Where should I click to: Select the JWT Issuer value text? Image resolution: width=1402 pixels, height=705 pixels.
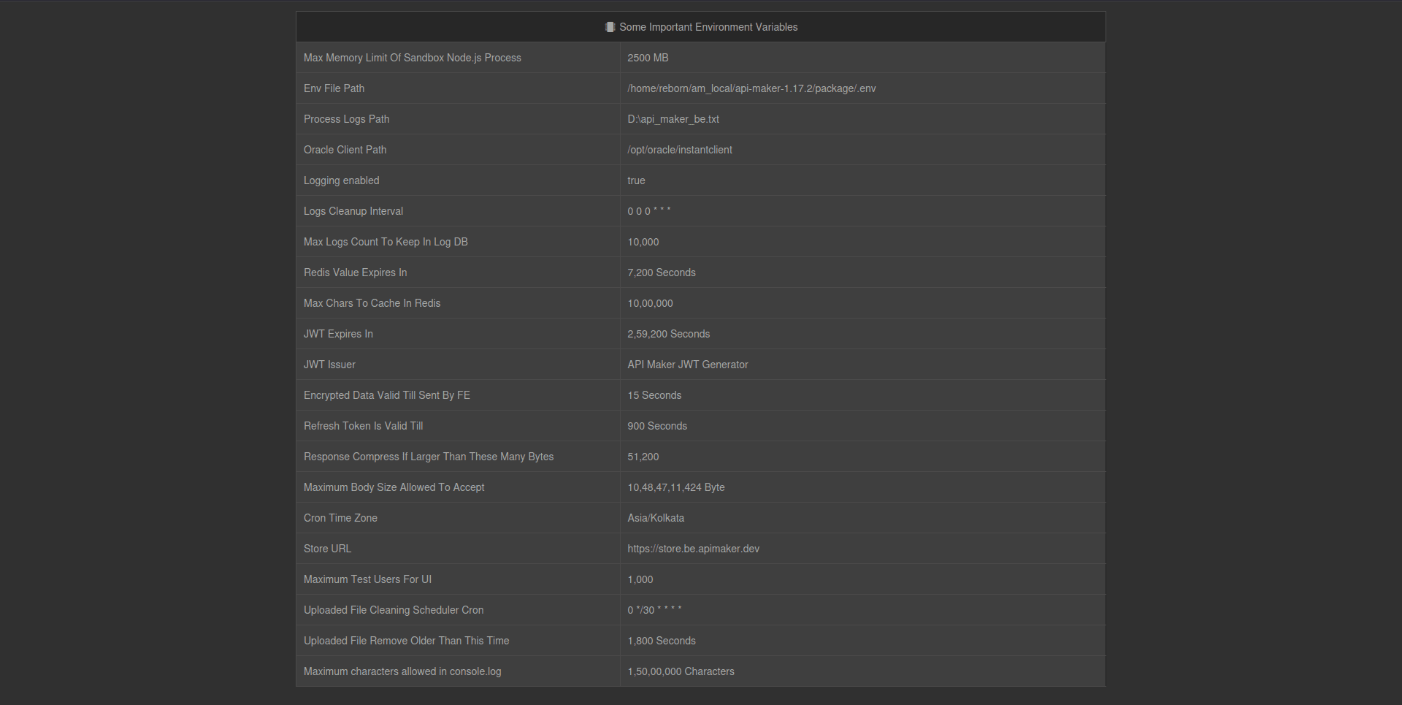coord(687,365)
